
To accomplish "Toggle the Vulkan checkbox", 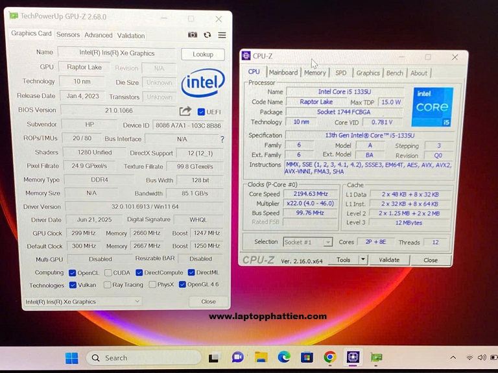I will coord(73,285).
